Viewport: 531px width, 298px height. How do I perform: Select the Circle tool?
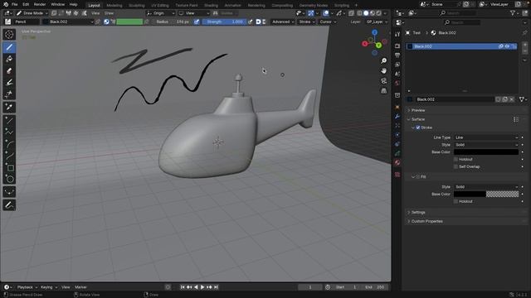tap(9, 179)
